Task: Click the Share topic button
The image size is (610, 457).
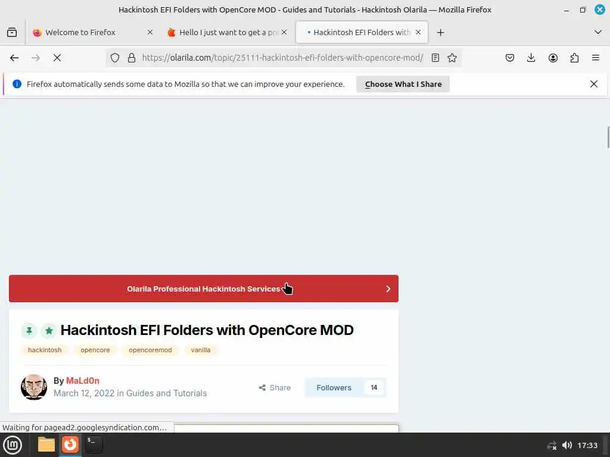Action: 275,388
